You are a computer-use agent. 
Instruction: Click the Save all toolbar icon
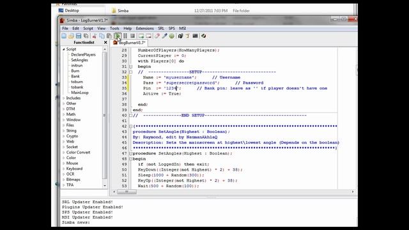(x=86, y=36)
